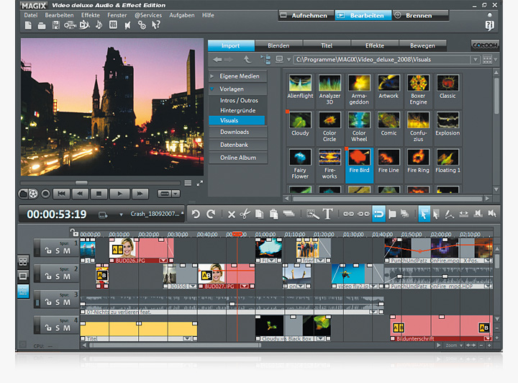The height and width of the screenshot is (383, 518).
Task: Mute track 4 with M button
Action: tap(67, 328)
